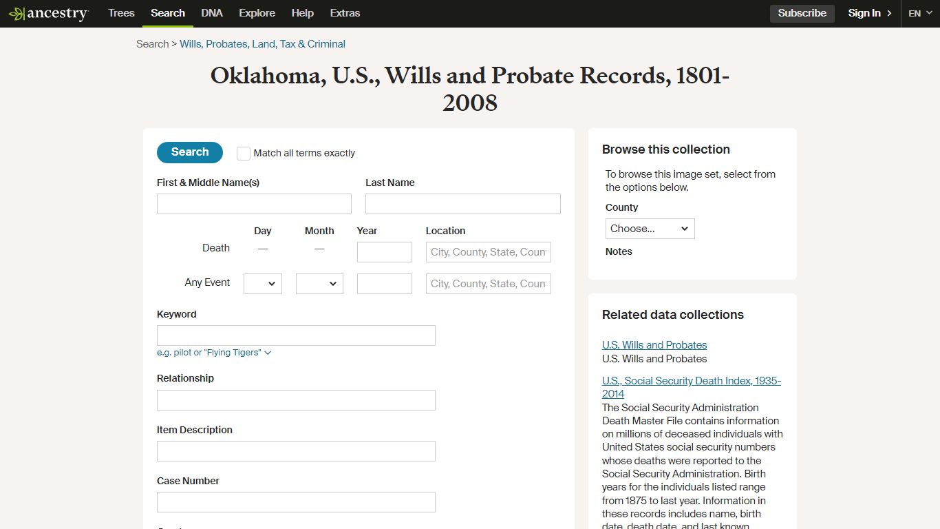
Task: Open the Explore menu
Action: click(x=257, y=13)
